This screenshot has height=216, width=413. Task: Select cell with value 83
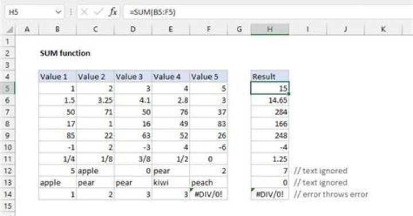pyautogui.click(x=209, y=124)
